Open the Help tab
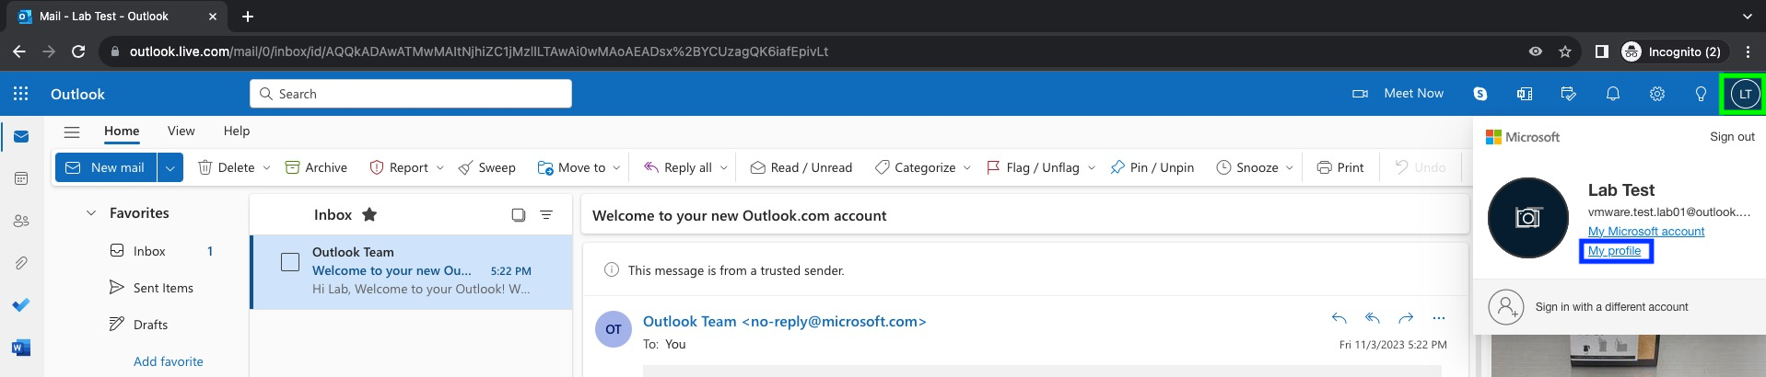This screenshot has width=1766, height=377. point(237,131)
